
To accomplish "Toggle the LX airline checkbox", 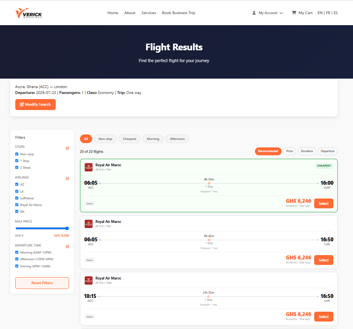I will (16, 191).
